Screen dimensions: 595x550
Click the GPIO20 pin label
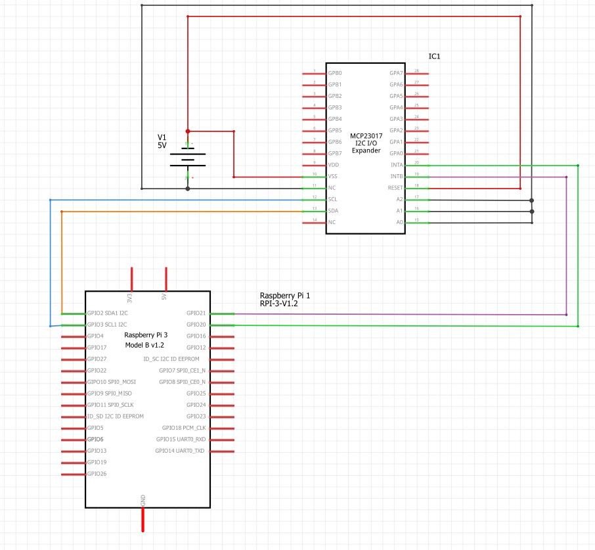196,325
